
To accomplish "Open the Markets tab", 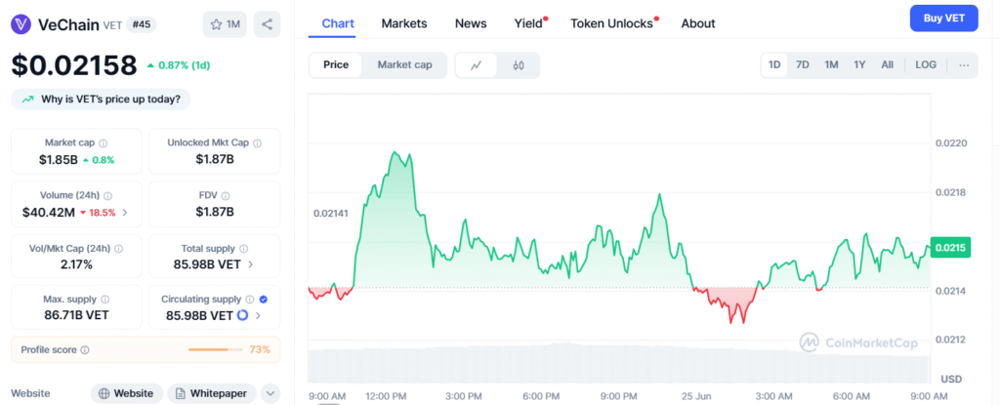I will click(x=404, y=23).
